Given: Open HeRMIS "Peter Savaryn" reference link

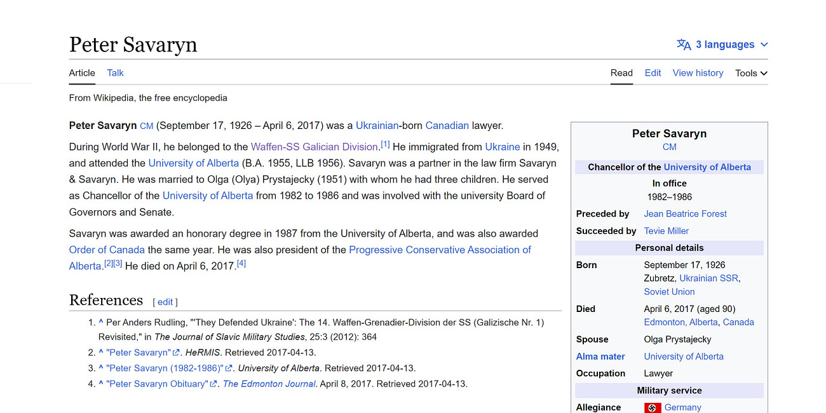Looking at the screenshot, I should coord(139,352).
